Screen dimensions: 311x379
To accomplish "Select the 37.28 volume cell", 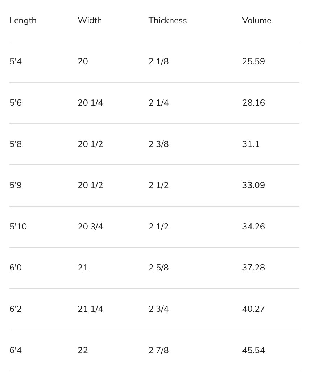I will 253,268.
